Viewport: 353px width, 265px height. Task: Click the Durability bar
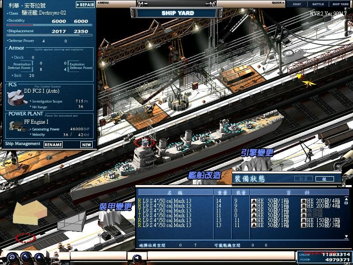coord(49,25)
